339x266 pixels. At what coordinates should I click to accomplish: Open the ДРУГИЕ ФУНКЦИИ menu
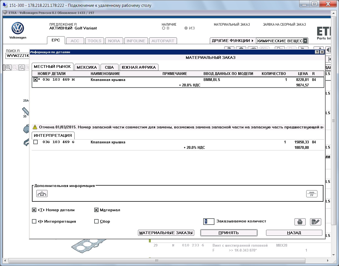[232, 41]
